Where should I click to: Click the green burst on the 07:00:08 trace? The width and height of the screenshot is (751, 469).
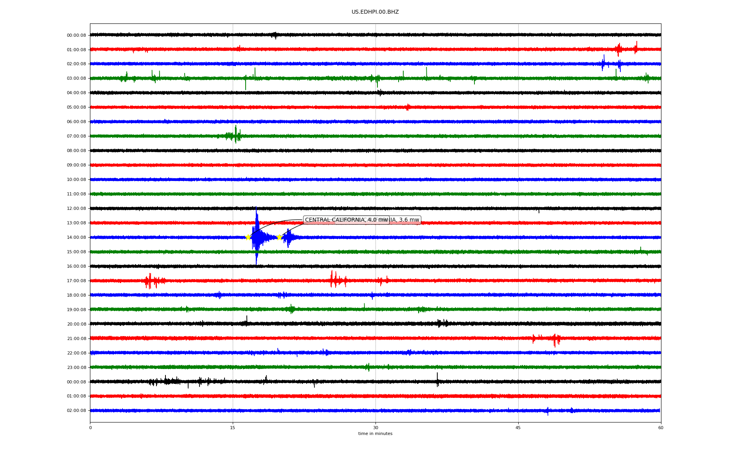coord(235,135)
